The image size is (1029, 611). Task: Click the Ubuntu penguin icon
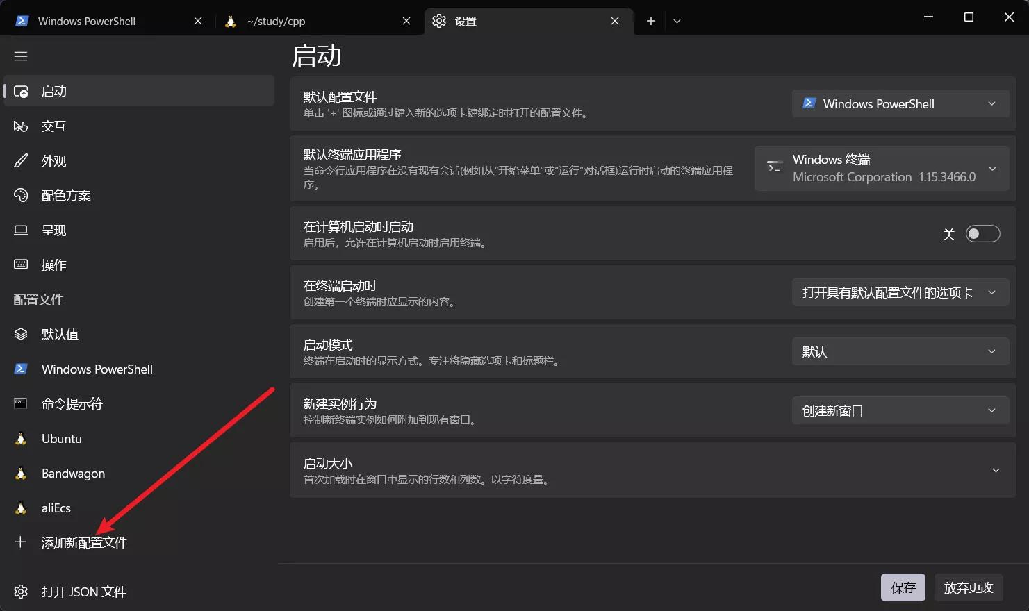(x=21, y=438)
